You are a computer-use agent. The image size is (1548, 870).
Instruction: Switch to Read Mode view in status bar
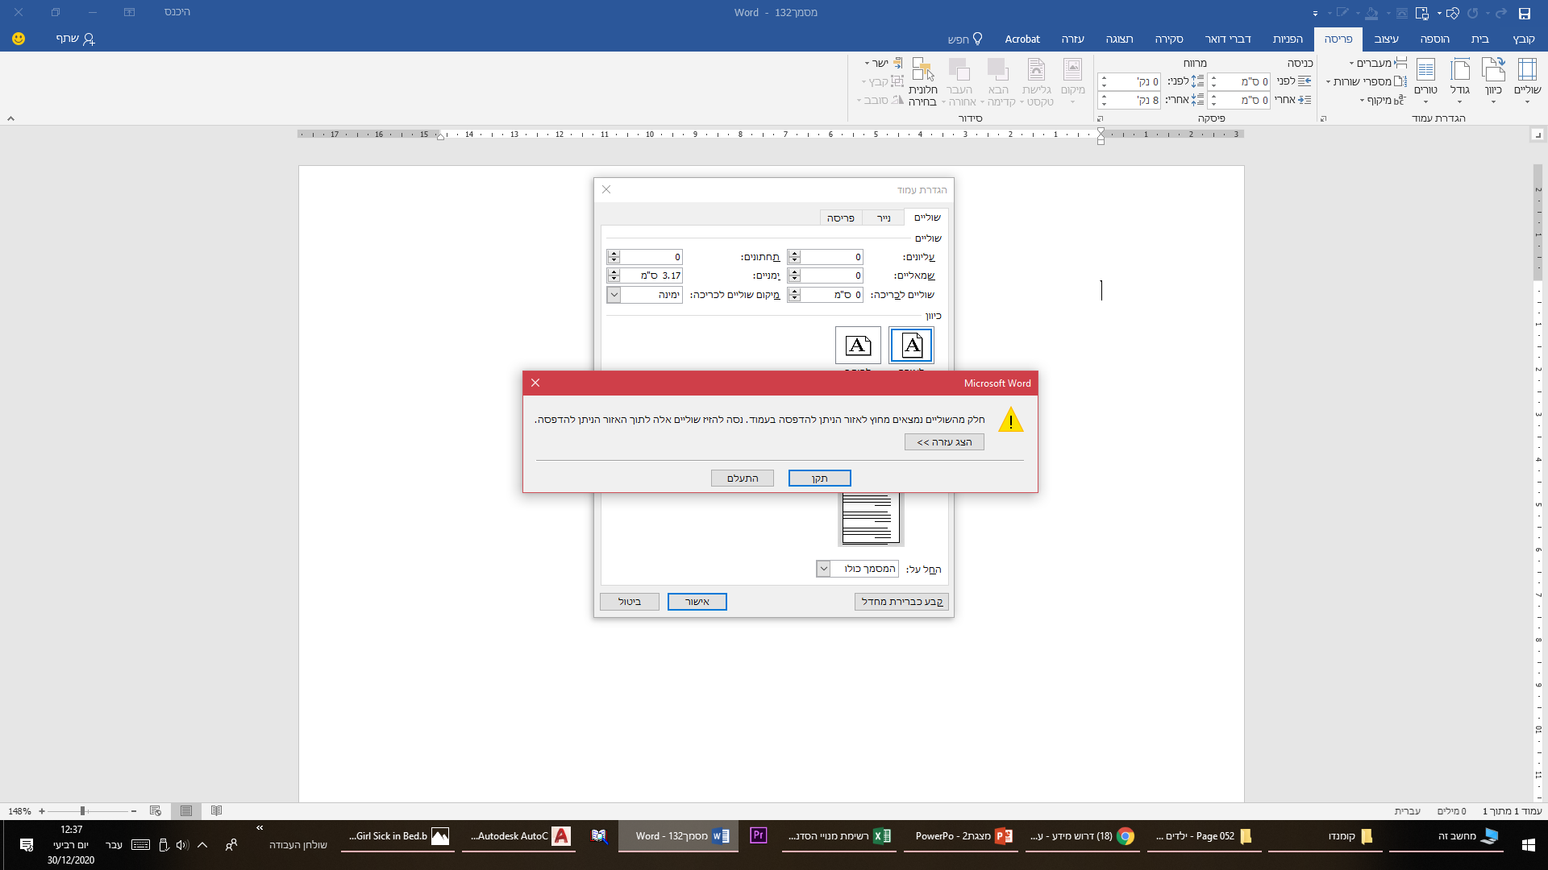tap(216, 811)
